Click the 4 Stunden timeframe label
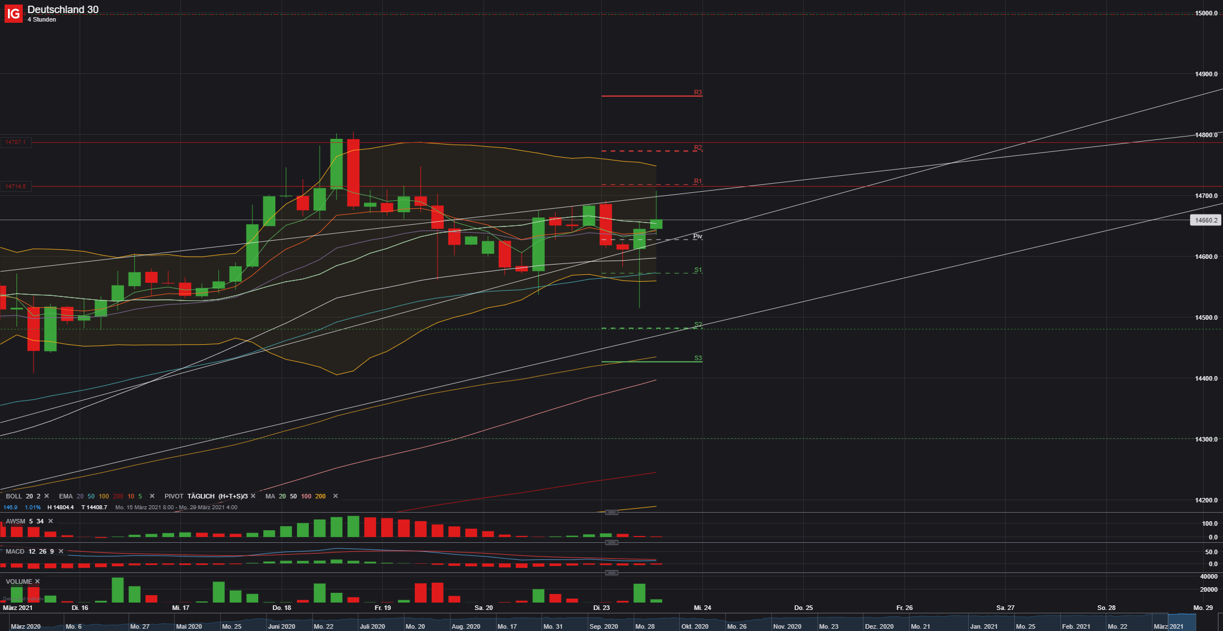 coord(42,20)
